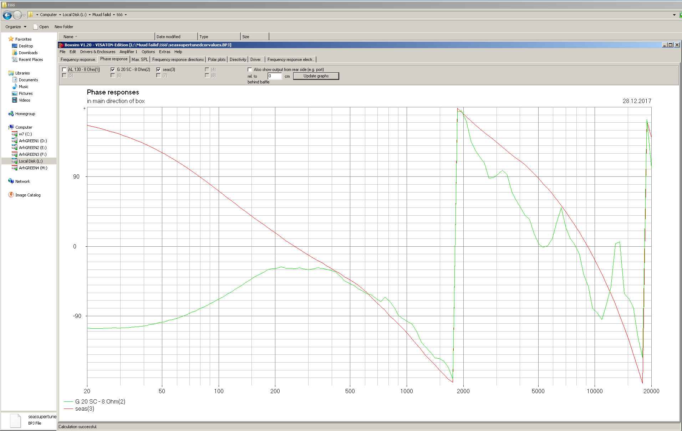Image resolution: width=682 pixels, height=431 pixels.
Task: Uncheck the seas(3) checkbox
Action: (158, 70)
